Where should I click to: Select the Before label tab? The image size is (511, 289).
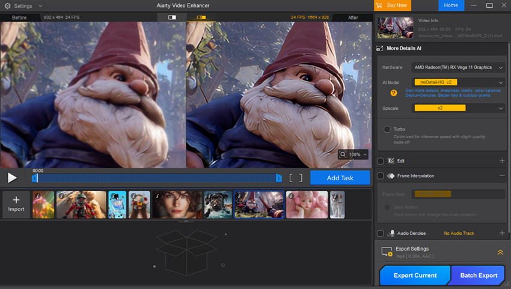[x=19, y=17]
